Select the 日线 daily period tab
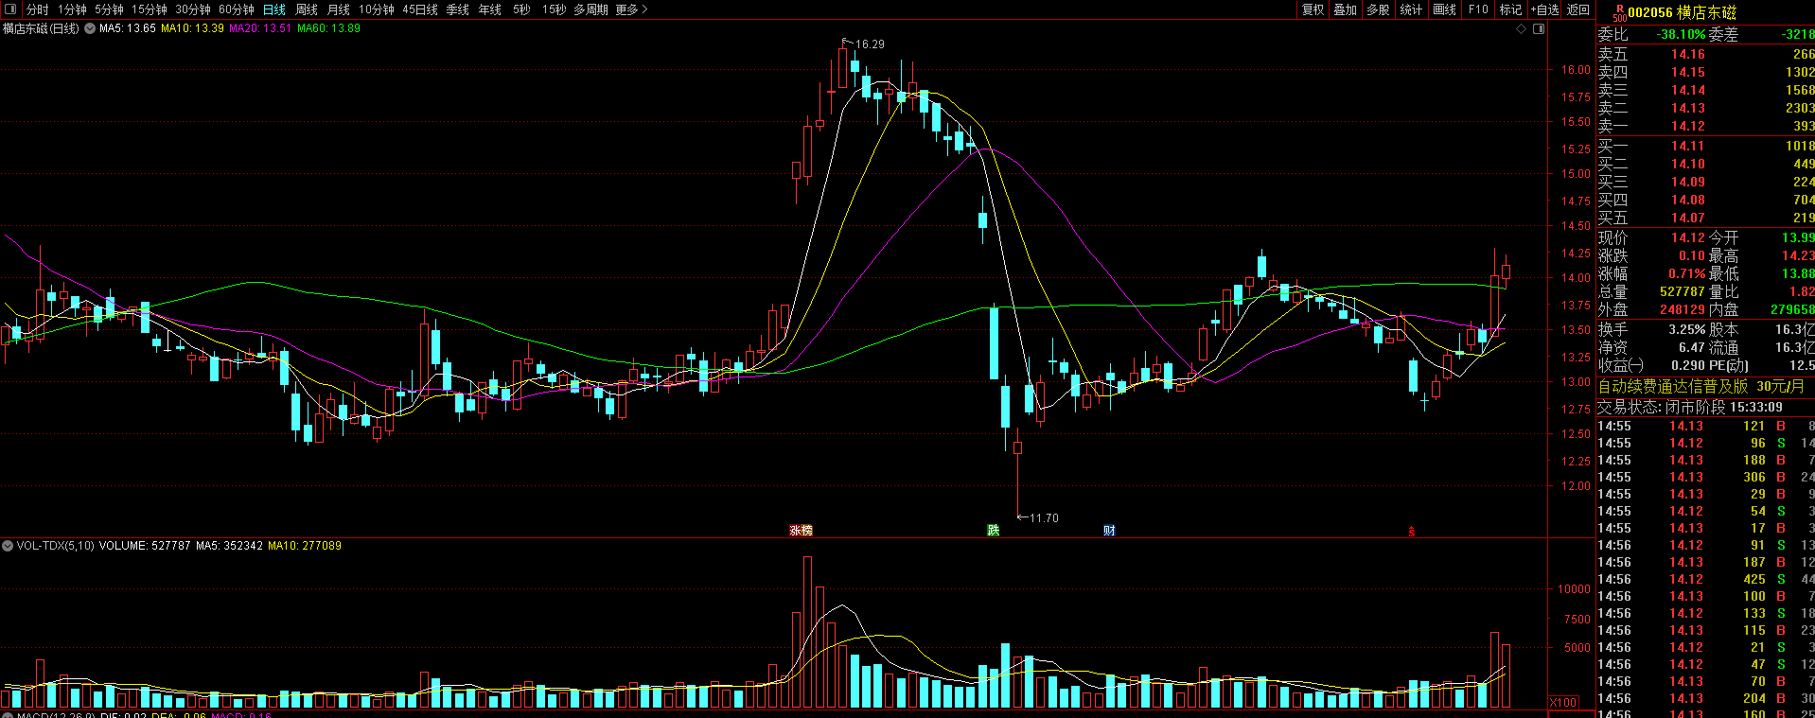The height and width of the screenshot is (718, 1815). pos(274,9)
